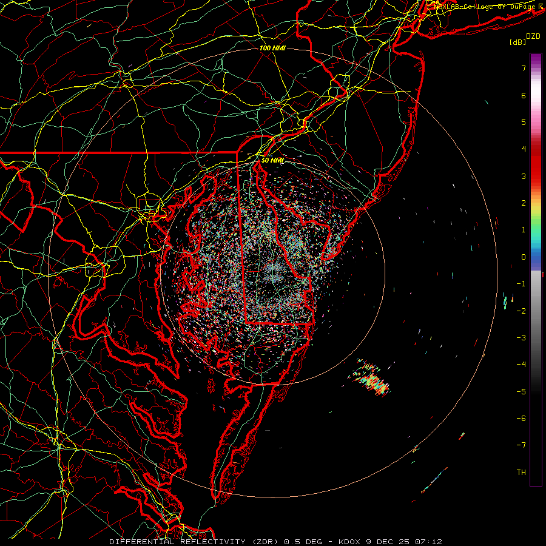
Task: Click the "50 NMI" range ring label
Action: click(x=272, y=161)
